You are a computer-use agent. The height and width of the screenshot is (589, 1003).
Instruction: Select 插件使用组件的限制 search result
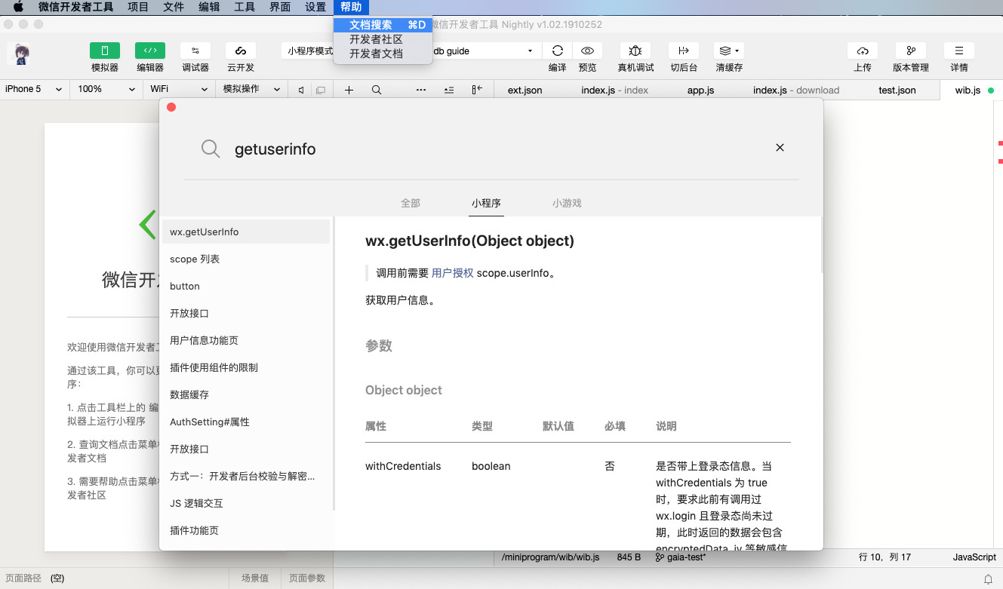click(246, 367)
